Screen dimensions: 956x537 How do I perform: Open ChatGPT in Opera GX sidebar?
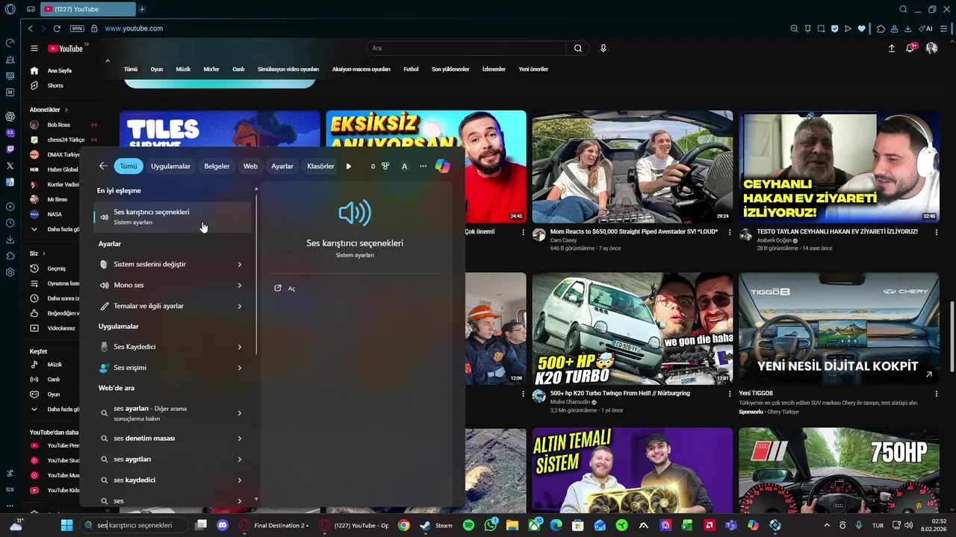point(10,116)
